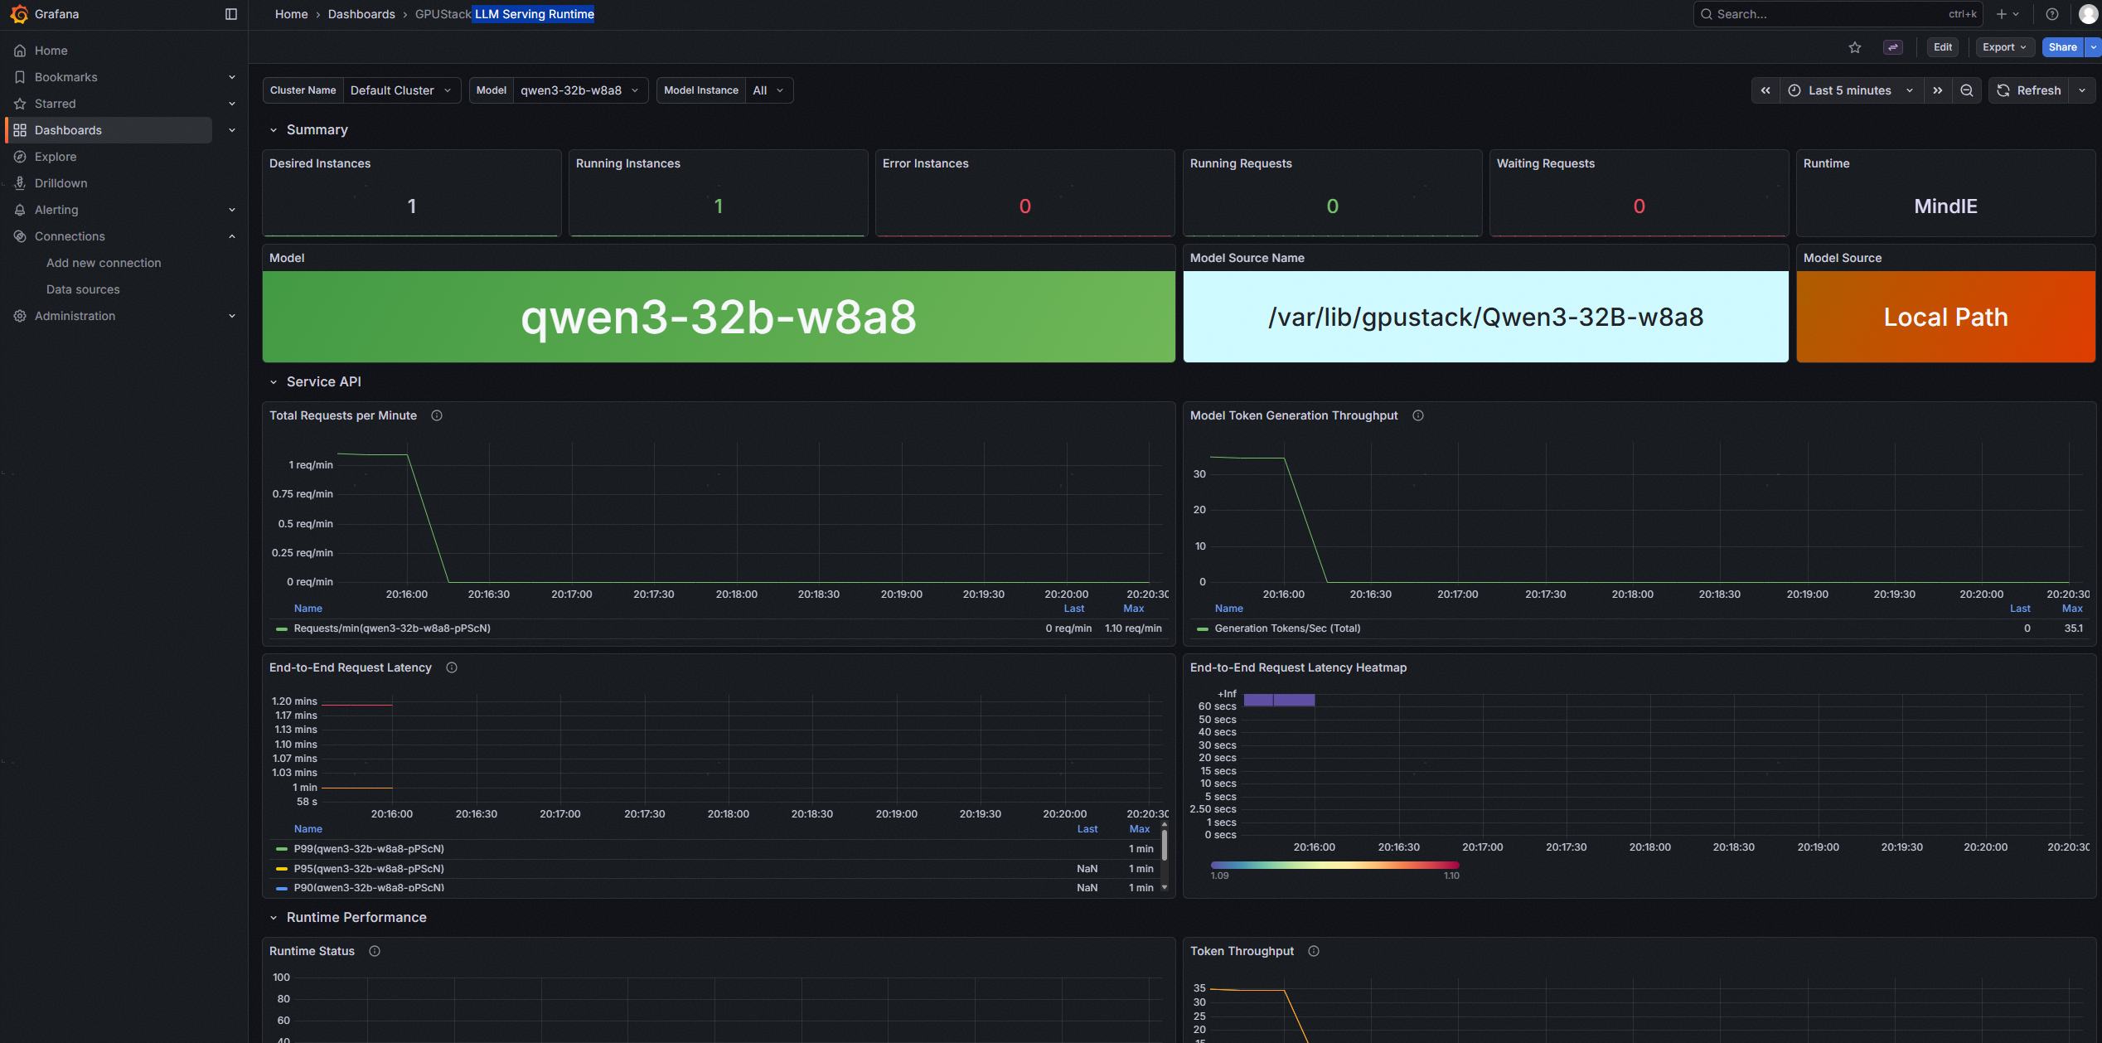This screenshot has height=1043, width=2102.
Task: Open Explore in the sidebar
Action: (56, 157)
